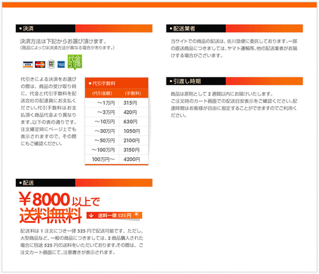Image resolution: width=319 pixels, height=274 pixels.
Task: Click the ～10万円 table cell
Action: coord(102,122)
